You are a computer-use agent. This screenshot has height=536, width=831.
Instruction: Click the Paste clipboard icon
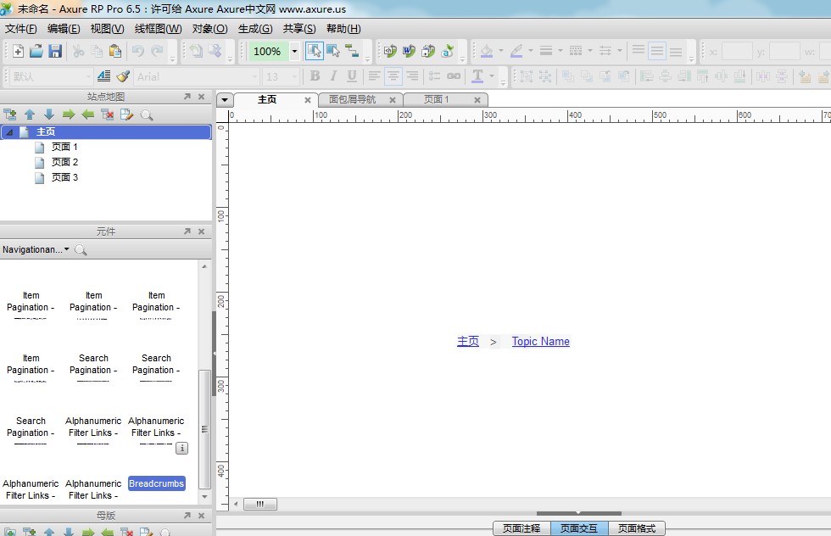pyautogui.click(x=114, y=51)
